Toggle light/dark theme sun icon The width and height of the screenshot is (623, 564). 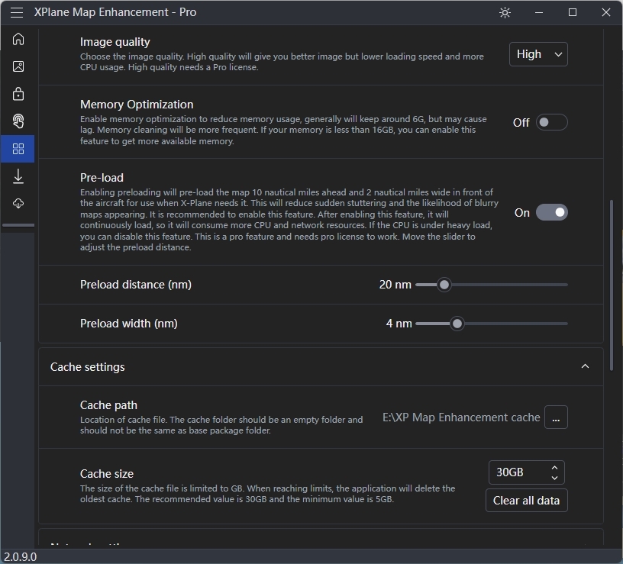[x=505, y=13]
